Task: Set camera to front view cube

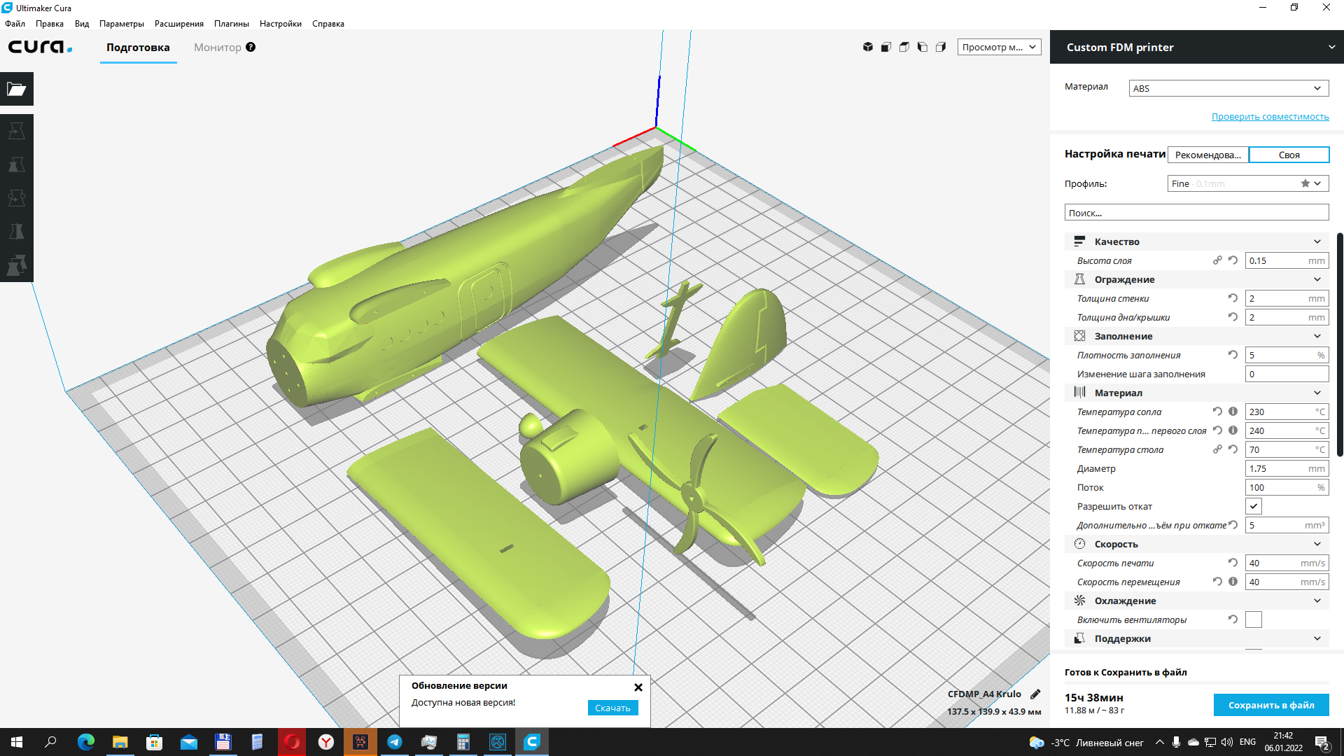Action: [886, 47]
